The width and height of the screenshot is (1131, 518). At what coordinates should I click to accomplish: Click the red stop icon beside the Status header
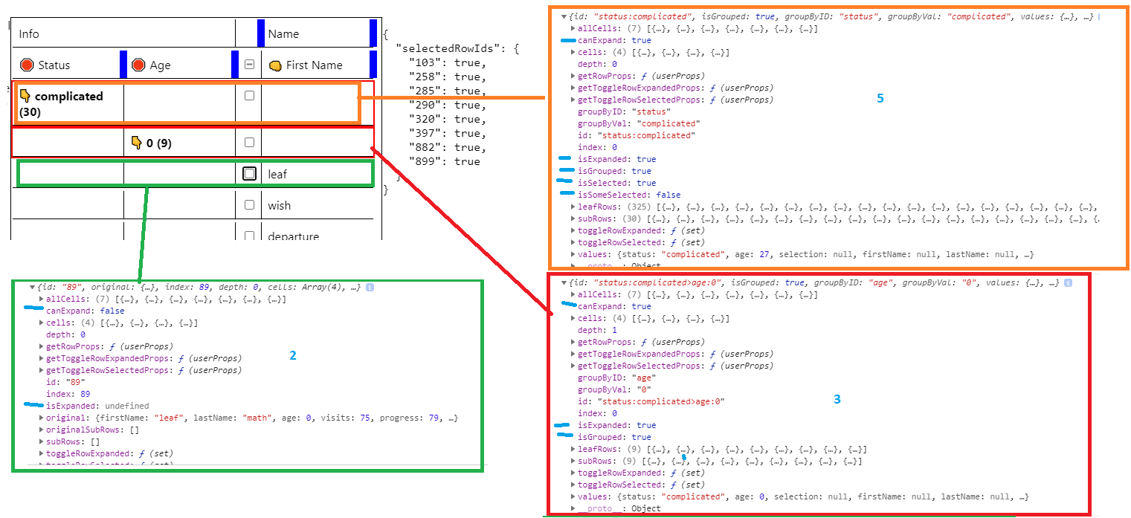(27, 65)
